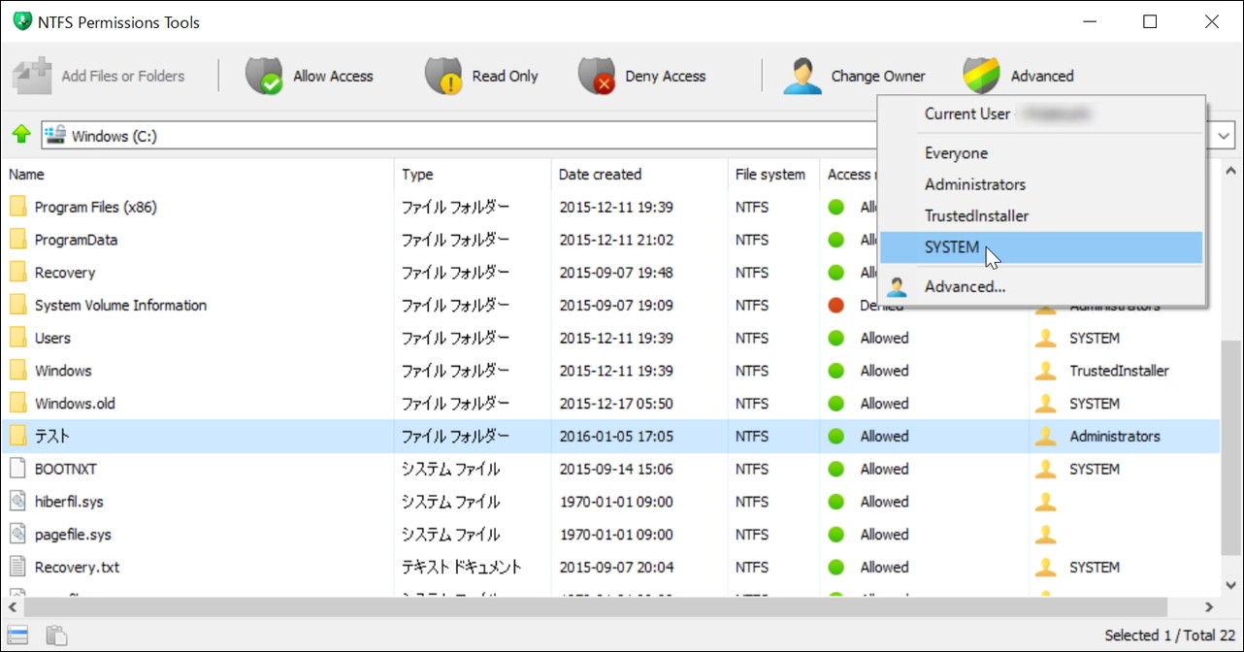Open Advanced... entry in owner menu
Screen dimensions: 1244x652
pos(1041,286)
